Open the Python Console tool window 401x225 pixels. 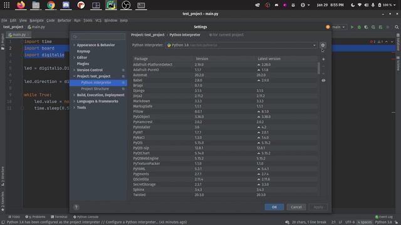(x=86, y=217)
